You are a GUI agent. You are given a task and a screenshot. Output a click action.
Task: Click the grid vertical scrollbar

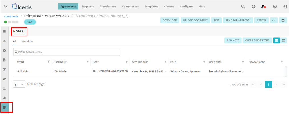286,71
